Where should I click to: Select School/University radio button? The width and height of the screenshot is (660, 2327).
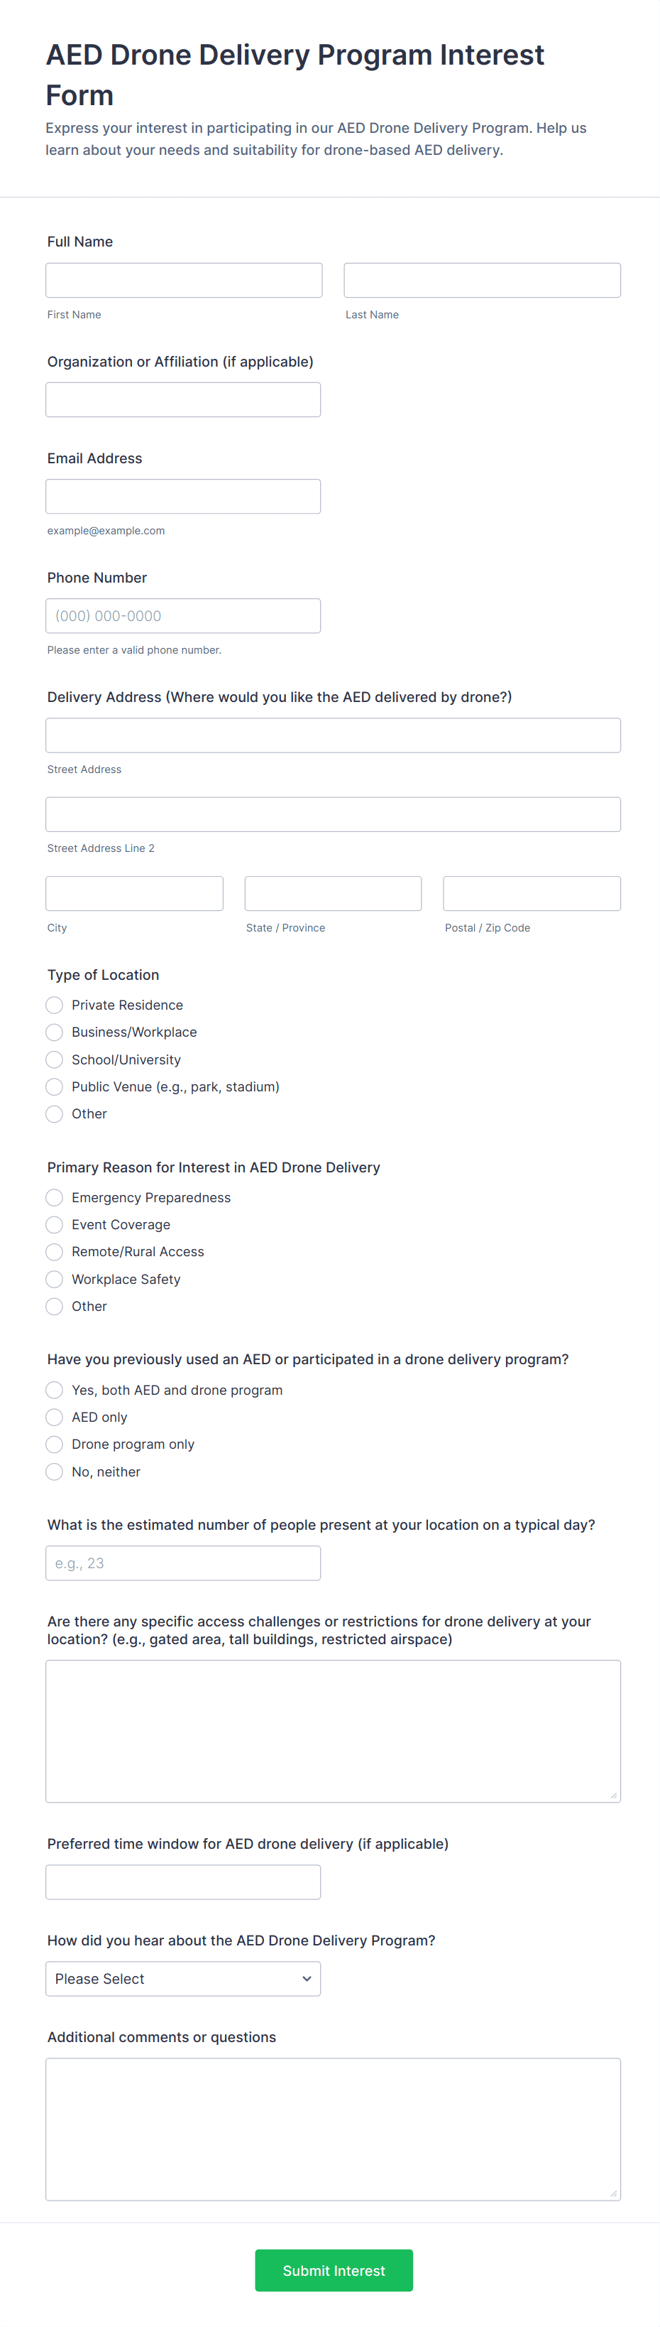point(54,1059)
